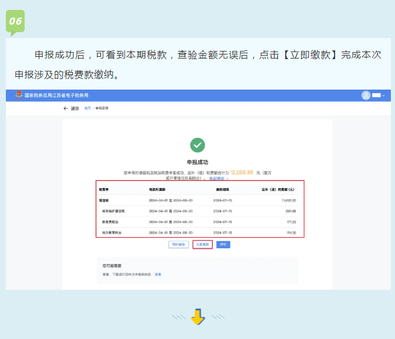Select the 地方教育附加 row
This screenshot has width=395, height=339.
pos(200,232)
